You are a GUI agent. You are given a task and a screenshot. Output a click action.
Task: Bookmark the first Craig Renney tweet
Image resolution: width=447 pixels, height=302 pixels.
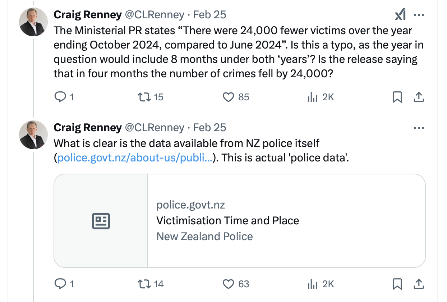pyautogui.click(x=397, y=97)
